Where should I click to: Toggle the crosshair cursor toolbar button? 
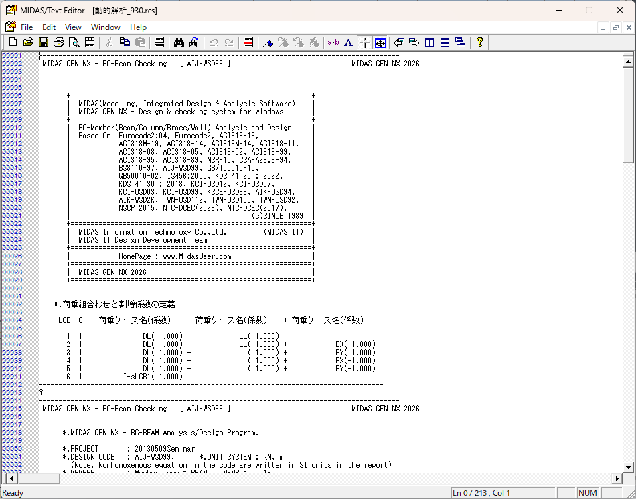[364, 43]
